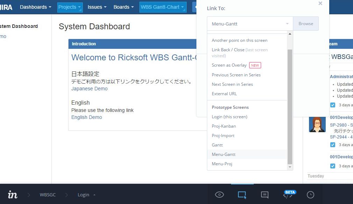
Task: Click the Tuesday date label
Action: (316, 176)
